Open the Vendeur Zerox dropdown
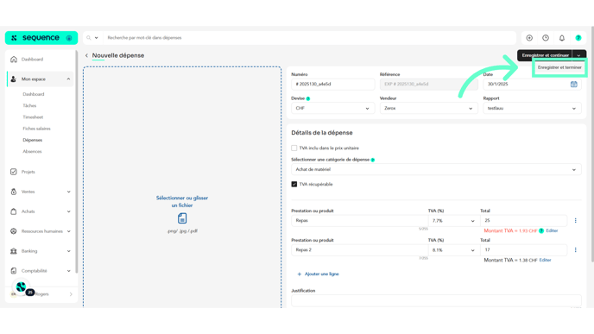The width and height of the screenshot is (594, 334). (x=428, y=108)
